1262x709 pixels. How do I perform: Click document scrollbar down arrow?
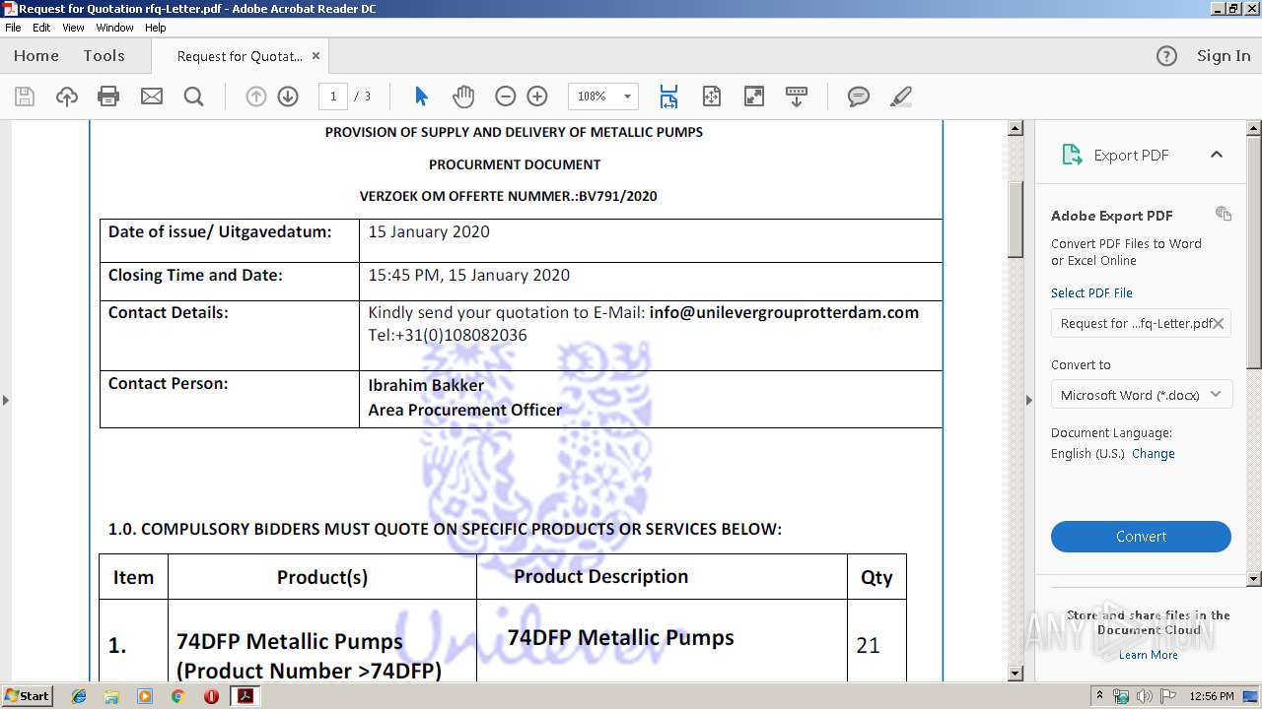pyautogui.click(x=1016, y=674)
